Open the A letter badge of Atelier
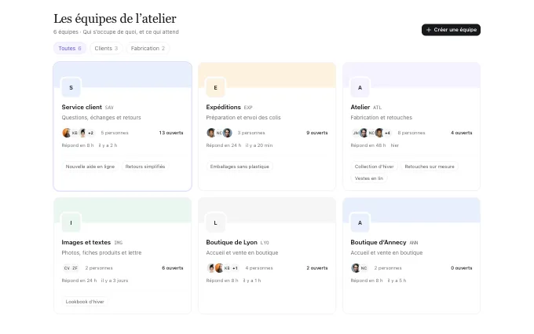Screen dimensions: 534x334 (360, 87)
